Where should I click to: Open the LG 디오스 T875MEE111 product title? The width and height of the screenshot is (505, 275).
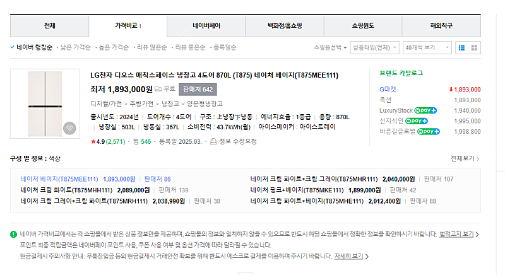pos(214,75)
